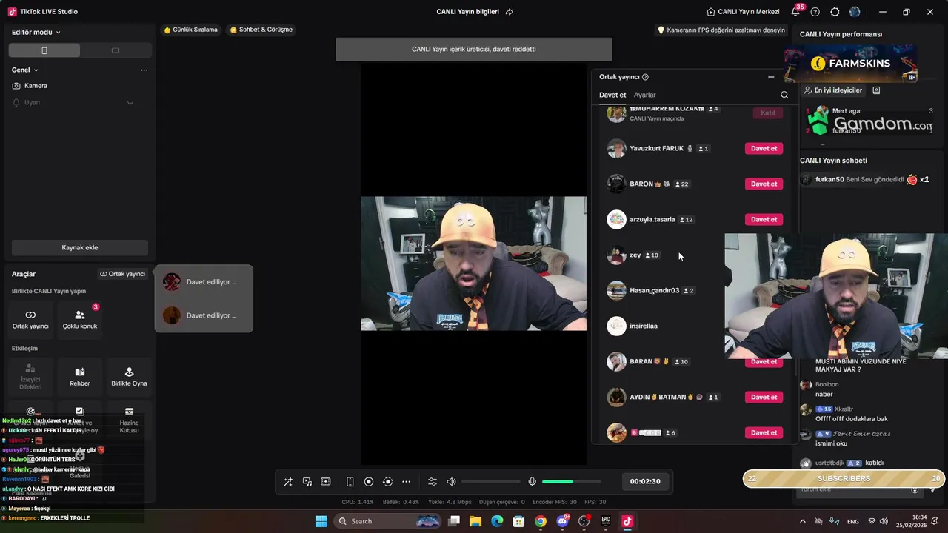Open the more options menu in bottom toolbar
The width and height of the screenshot is (948, 533).
[x=406, y=482]
